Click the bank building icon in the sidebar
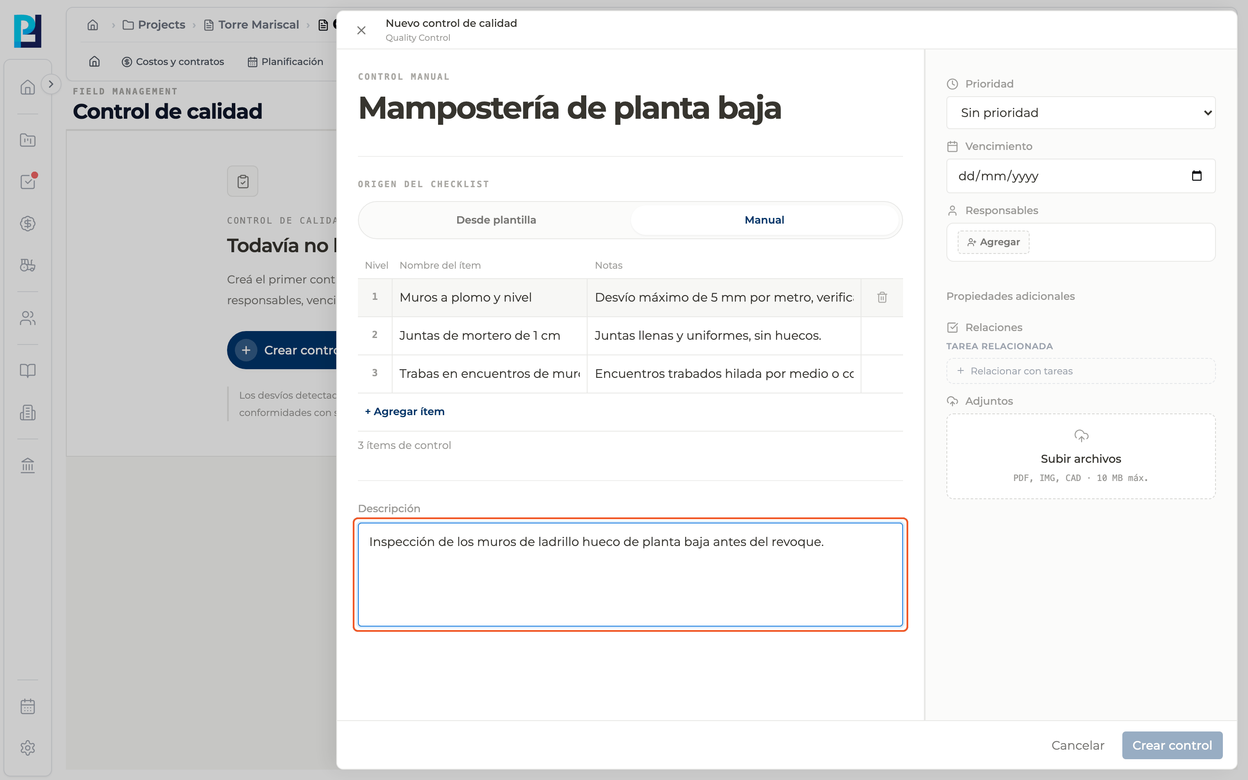Screen dimensions: 1248x780 (x=28, y=465)
